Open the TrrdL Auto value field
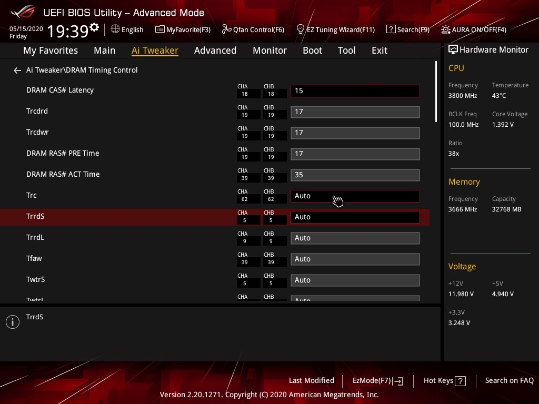This screenshot has height=404, width=539. click(x=355, y=238)
